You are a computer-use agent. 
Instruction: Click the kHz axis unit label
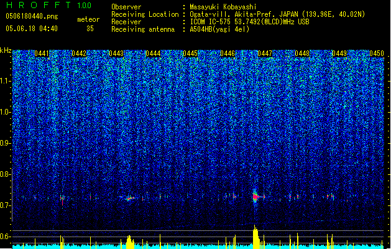coord(6,50)
